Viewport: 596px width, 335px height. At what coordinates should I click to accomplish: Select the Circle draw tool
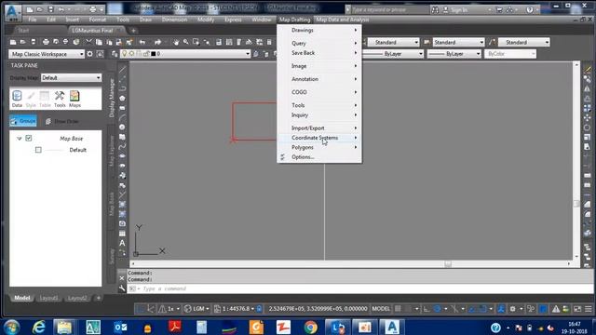(x=122, y=127)
